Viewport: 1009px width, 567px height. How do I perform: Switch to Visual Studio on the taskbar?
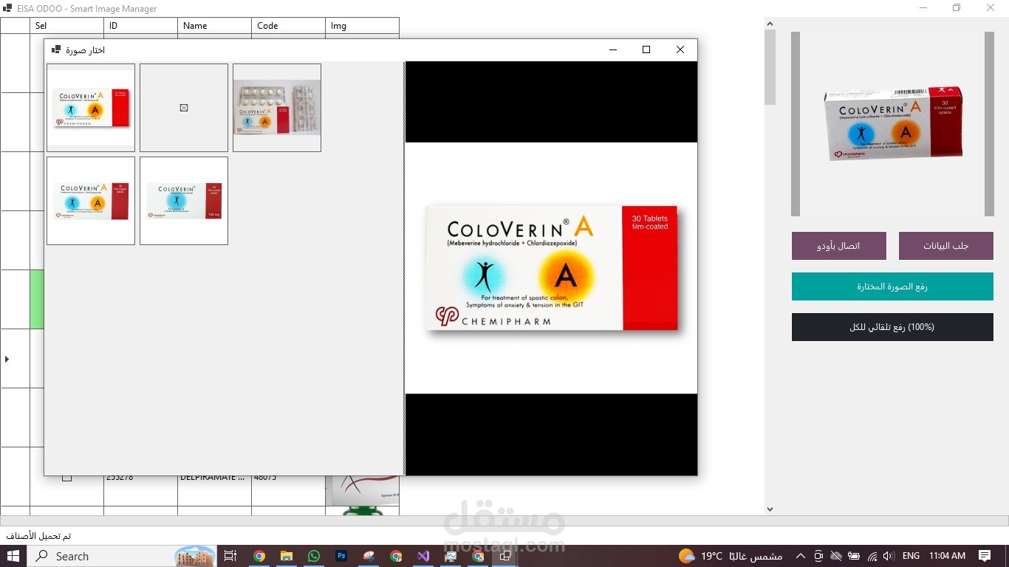coord(423,556)
